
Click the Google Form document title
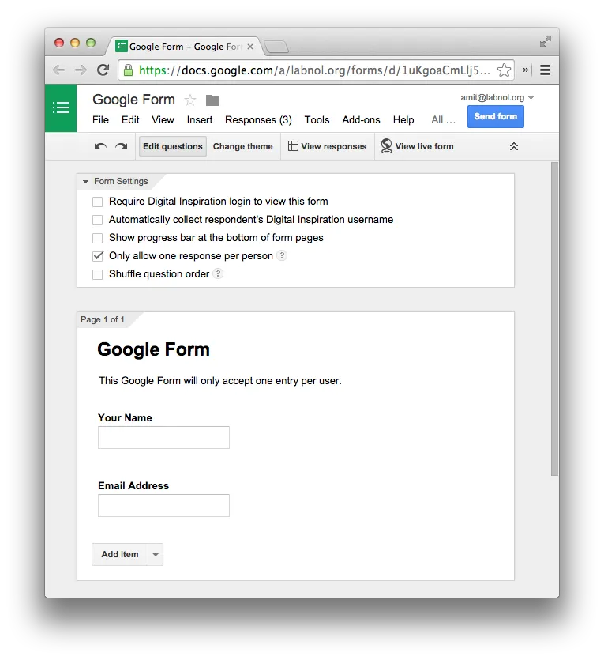[133, 100]
